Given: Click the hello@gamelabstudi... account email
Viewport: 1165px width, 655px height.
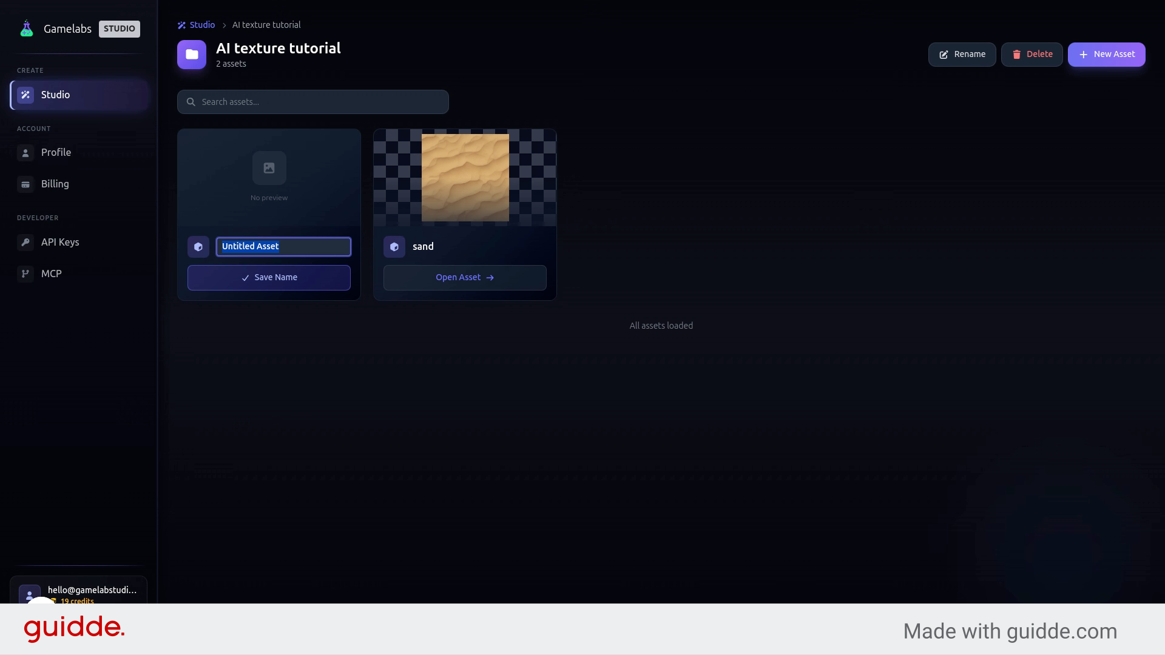Looking at the screenshot, I should point(92,590).
